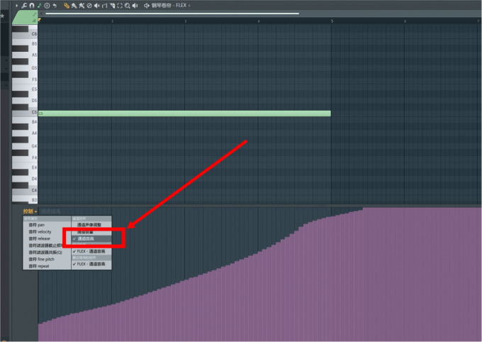Image resolution: width=482 pixels, height=342 pixels.
Task: Select the mute tool speaker icon
Action: pos(97,6)
